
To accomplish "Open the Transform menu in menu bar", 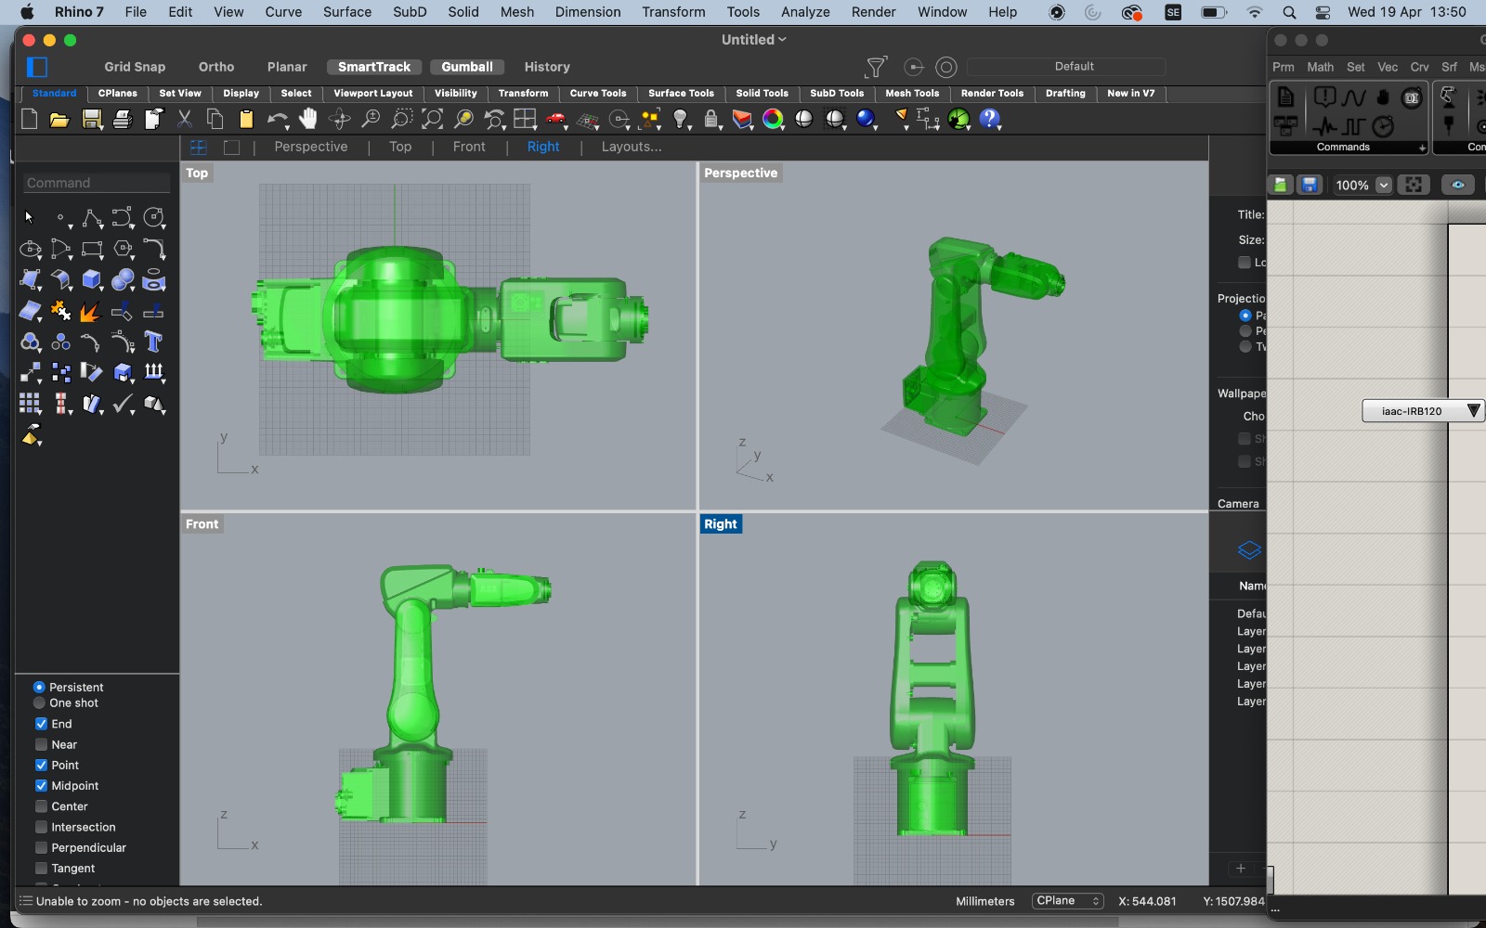I will [673, 12].
